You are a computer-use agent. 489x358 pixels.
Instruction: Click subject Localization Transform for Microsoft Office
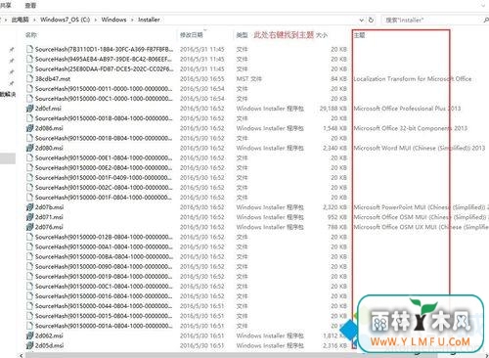pos(413,78)
